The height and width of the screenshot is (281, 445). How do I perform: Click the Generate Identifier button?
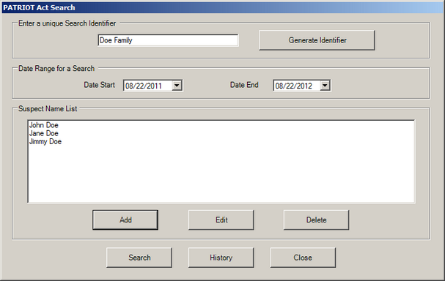[x=317, y=40]
